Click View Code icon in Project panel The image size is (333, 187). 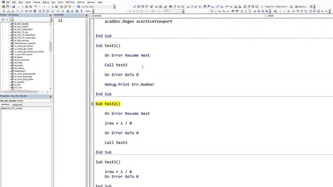3,20
